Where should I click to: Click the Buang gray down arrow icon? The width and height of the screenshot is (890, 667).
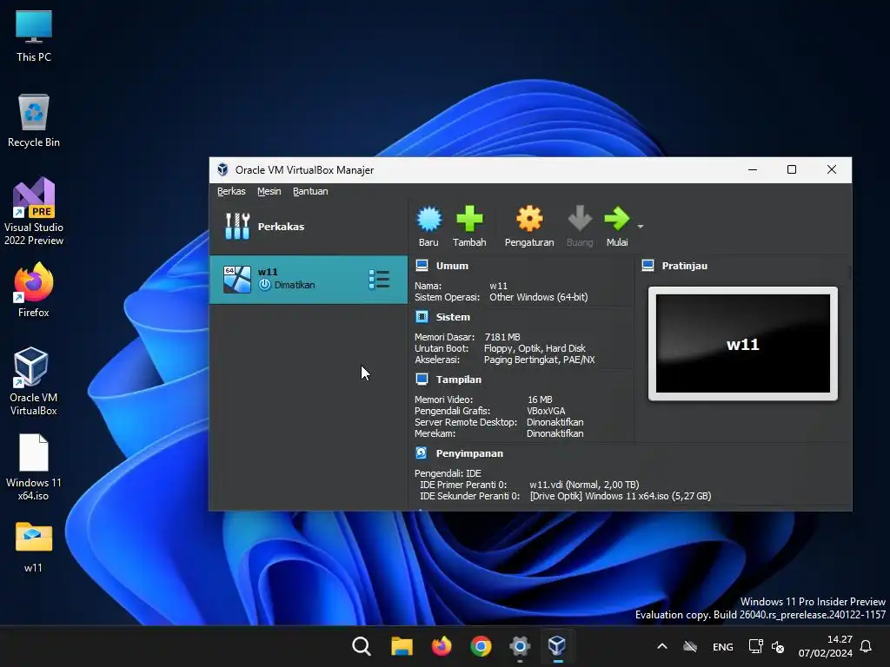coord(580,219)
